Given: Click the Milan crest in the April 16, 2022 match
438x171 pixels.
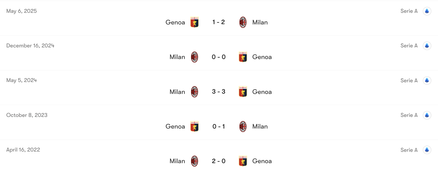Looking at the screenshot, I should tap(194, 161).
